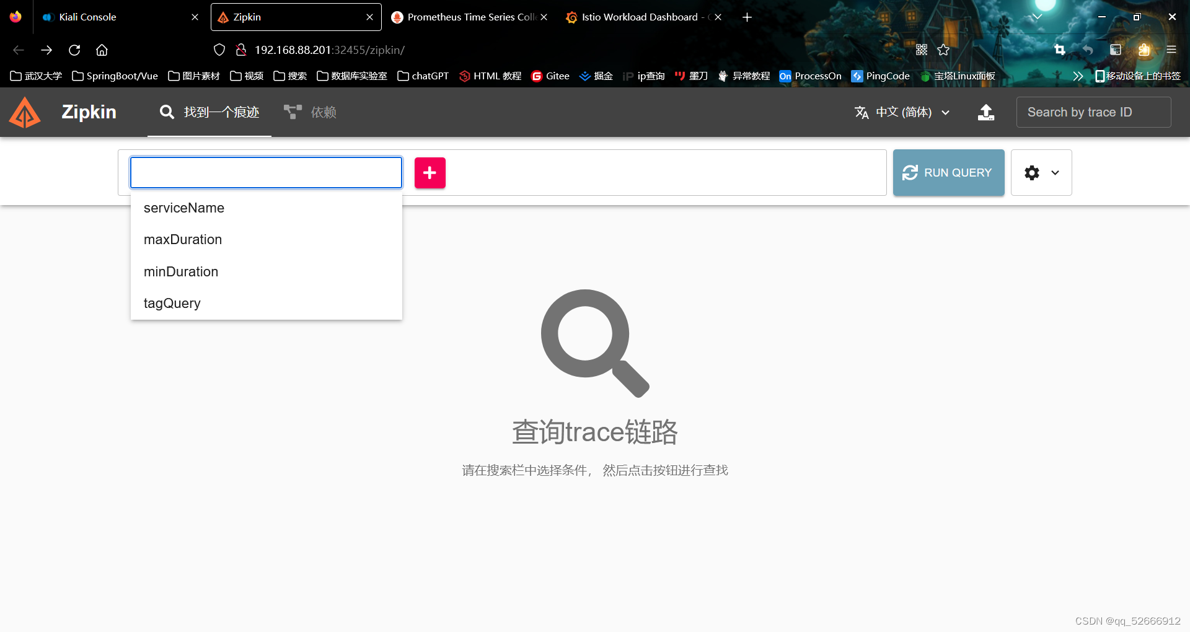Viewport: 1190px width, 632px height.
Task: Close the Istio Workload Dashboard browser tab
Action: 718,17
